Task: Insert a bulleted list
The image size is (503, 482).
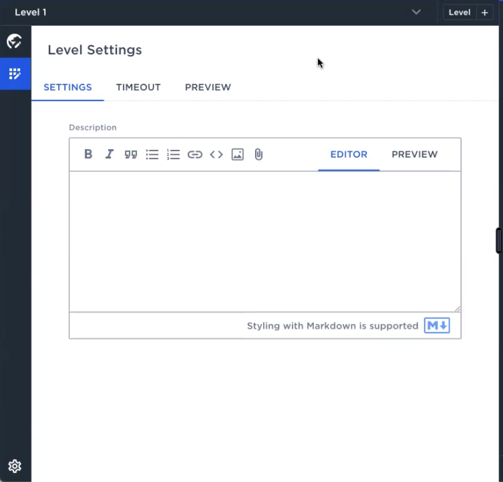Action: tap(152, 155)
